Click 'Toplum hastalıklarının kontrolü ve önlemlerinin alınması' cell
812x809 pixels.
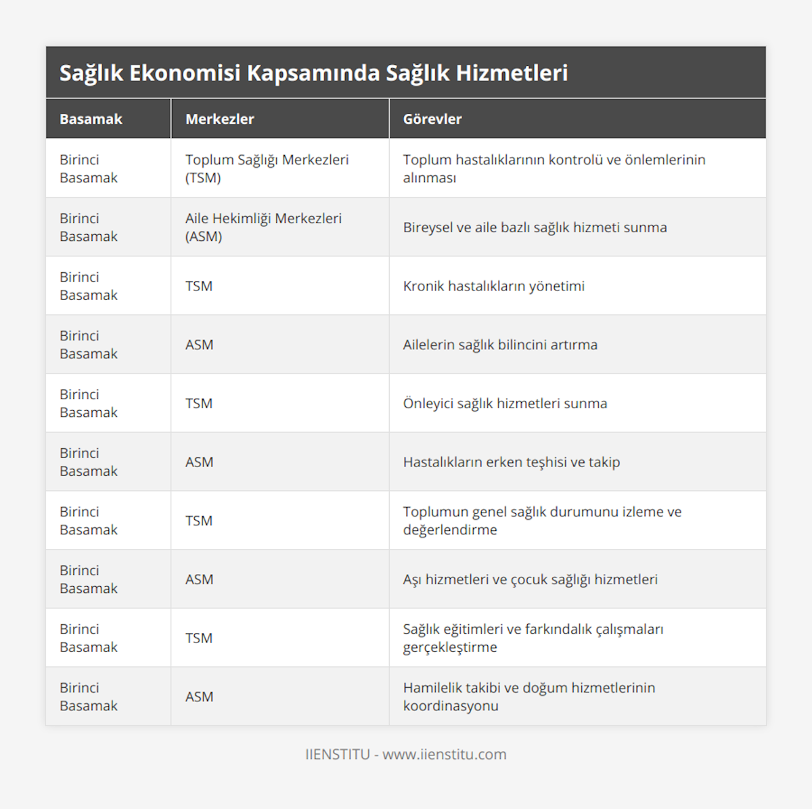554,169
